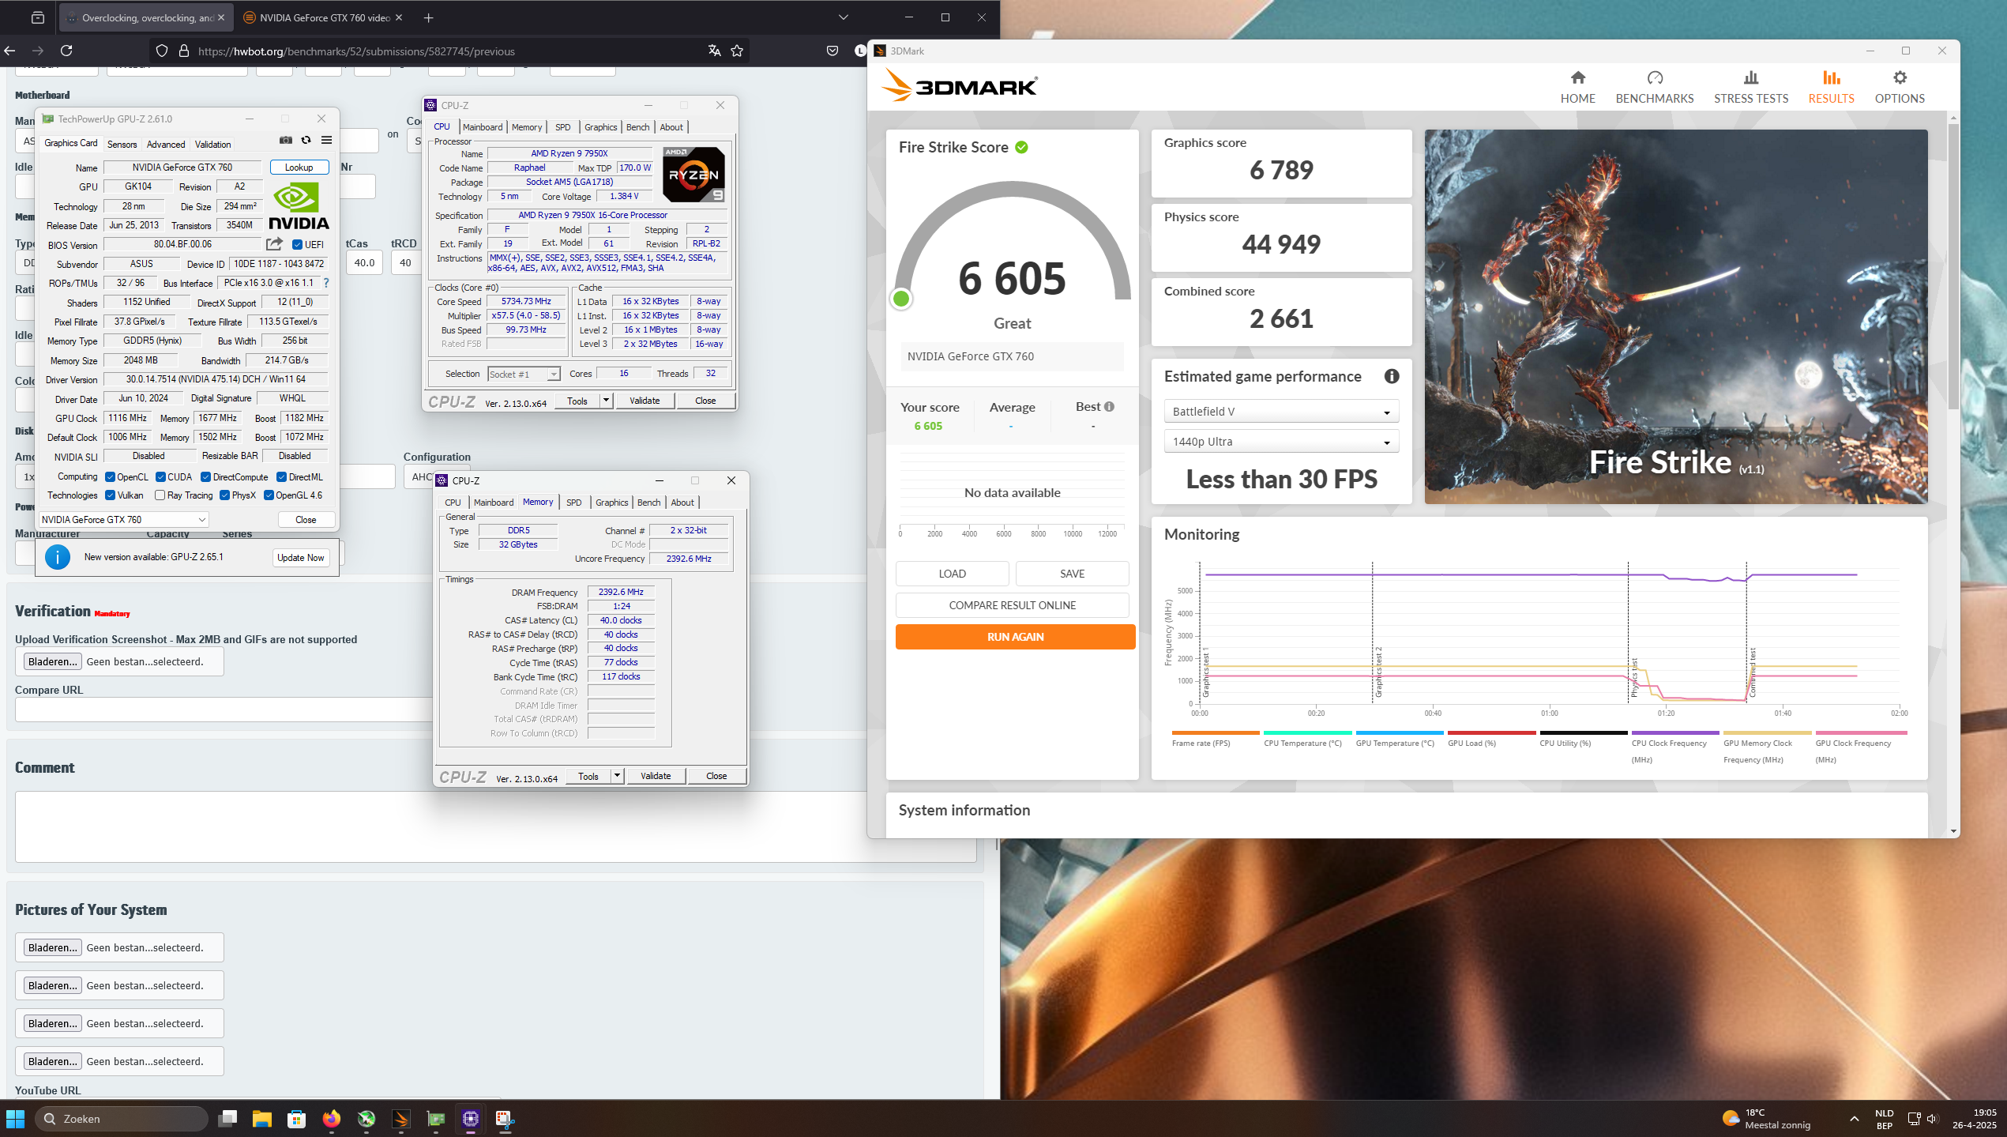Toggle the OpenCL checkbox in GPU-Z
Viewport: 2007px width, 1137px height.
(111, 477)
